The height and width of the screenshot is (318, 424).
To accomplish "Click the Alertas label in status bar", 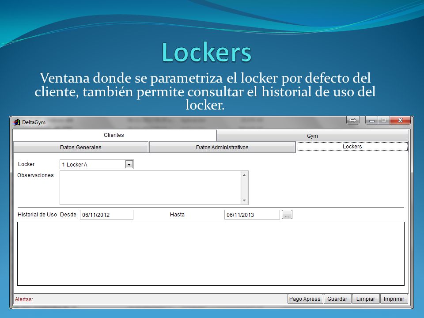I will [24, 299].
